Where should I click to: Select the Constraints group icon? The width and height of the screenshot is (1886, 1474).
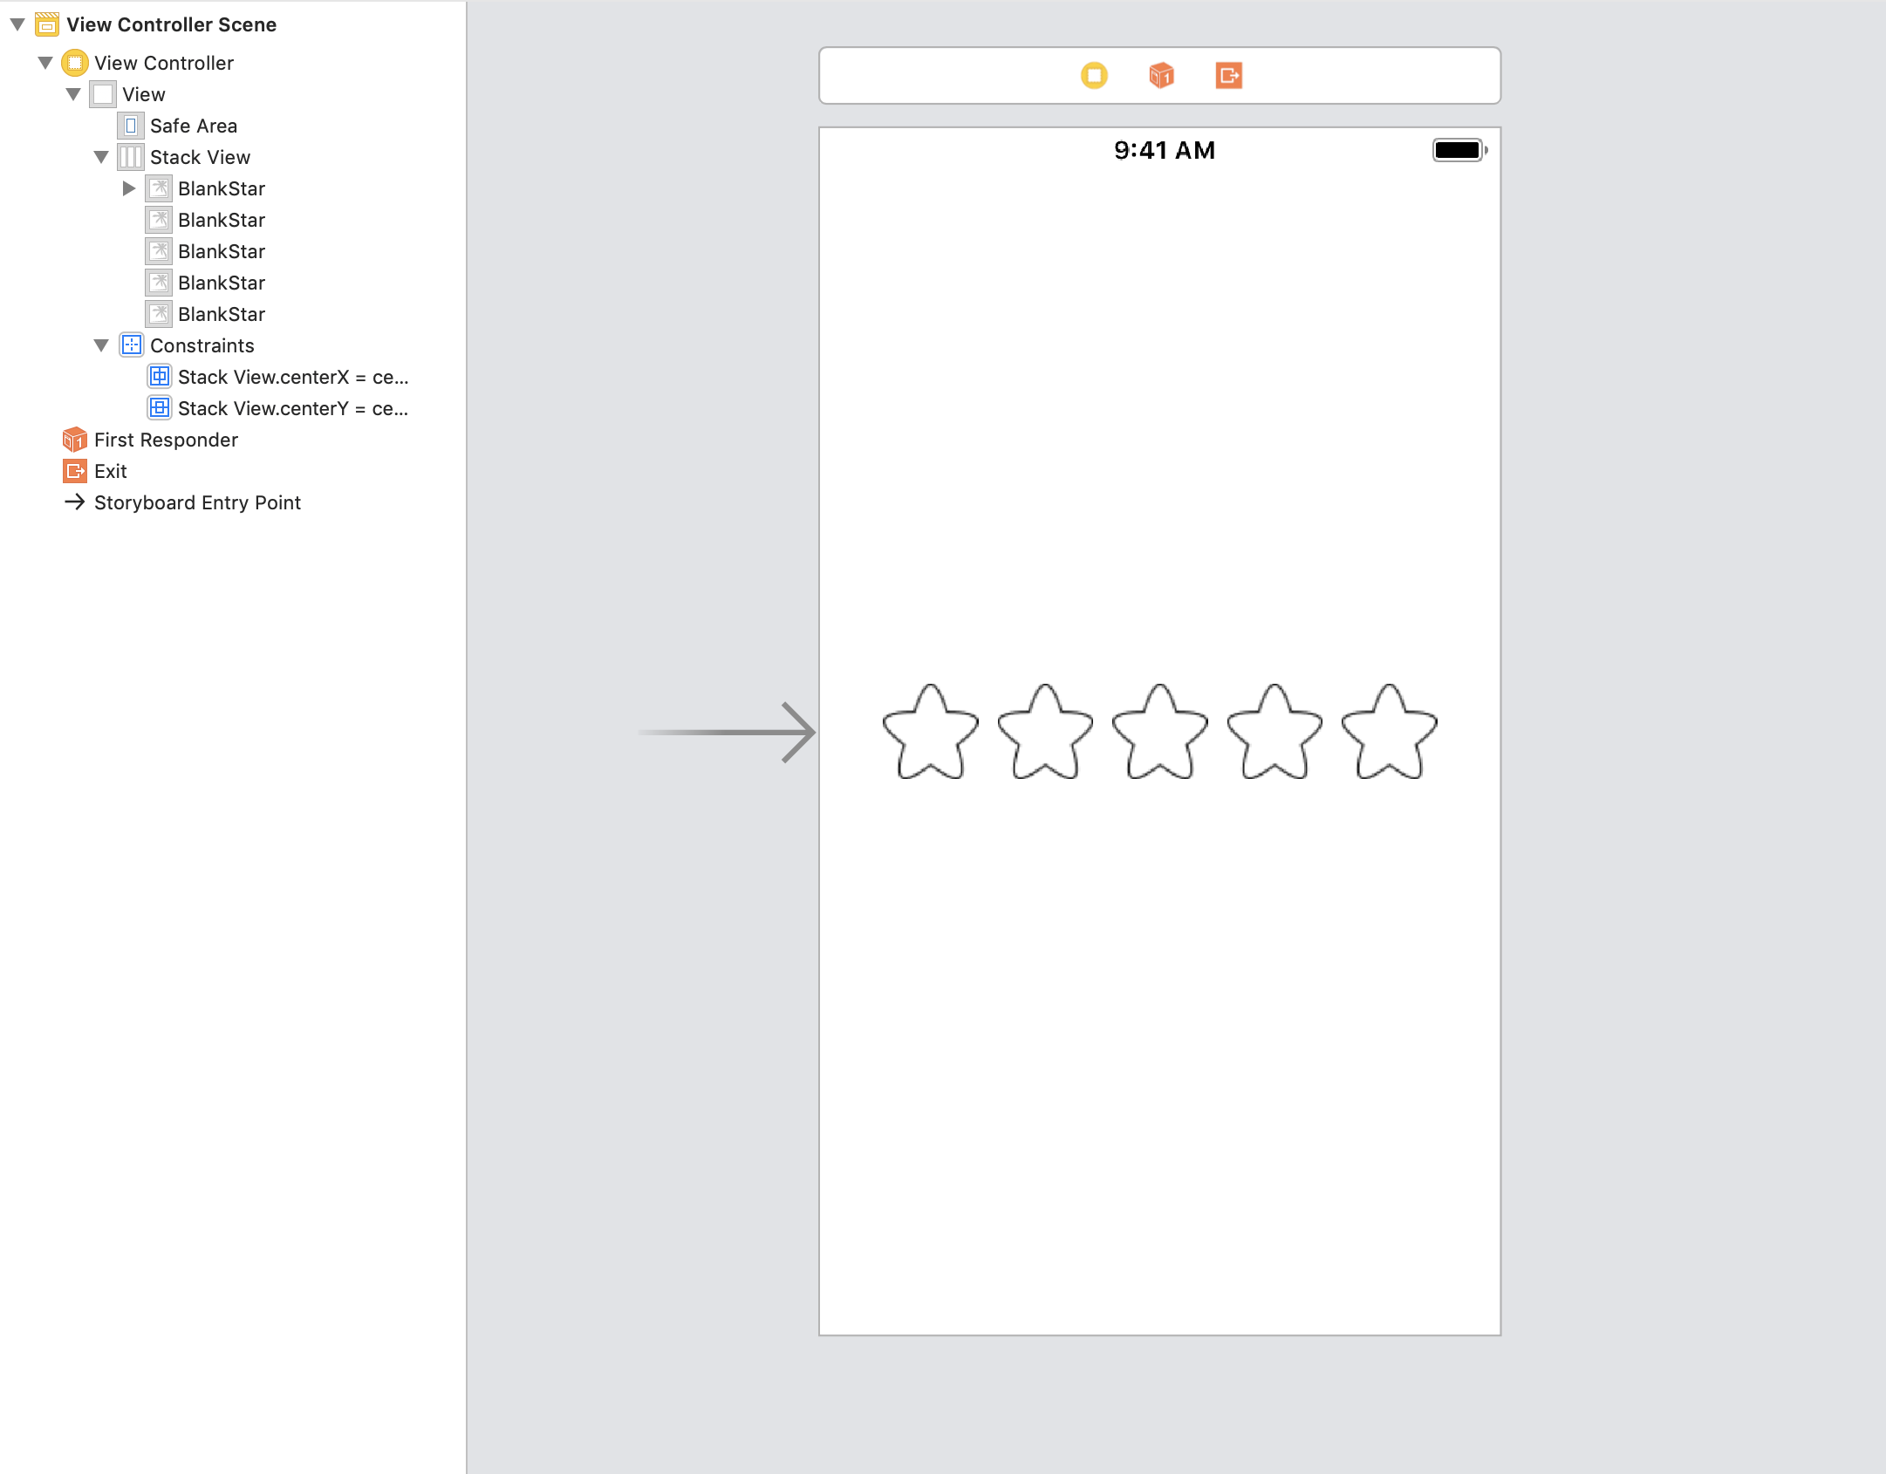131,345
